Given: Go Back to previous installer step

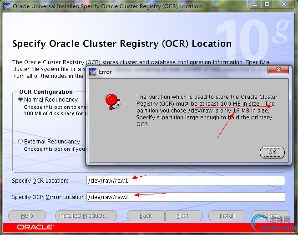Looking at the screenshot, I should pyautogui.click(x=146, y=216).
